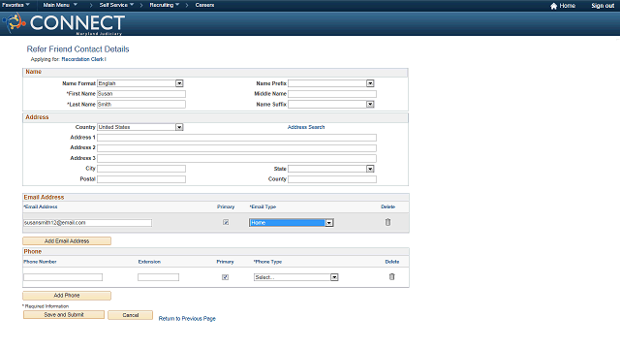Open the Recruiting menu in breadcrumb
Screen dimensions: 620x349
click(165, 5)
